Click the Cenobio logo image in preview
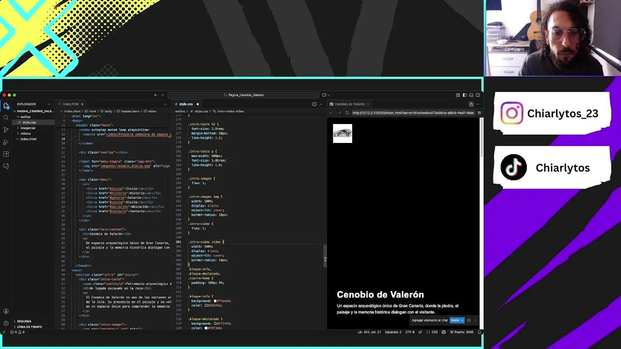 [x=343, y=133]
